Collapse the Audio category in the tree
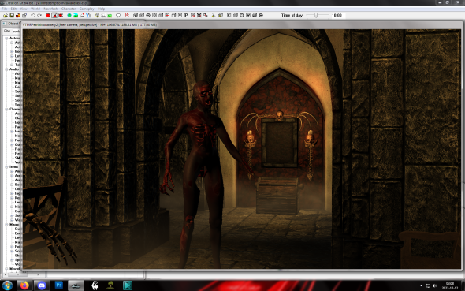 [6, 69]
